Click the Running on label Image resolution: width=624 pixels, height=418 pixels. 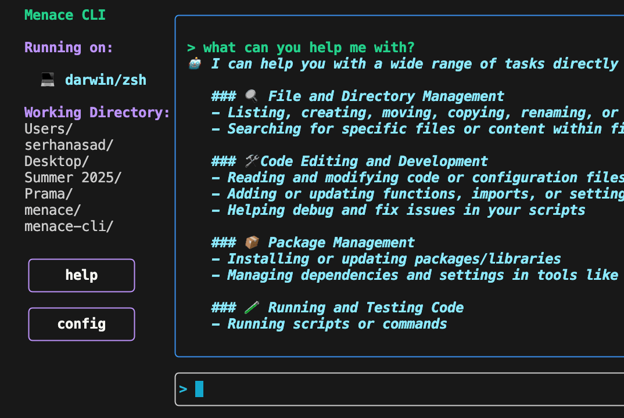click(69, 48)
